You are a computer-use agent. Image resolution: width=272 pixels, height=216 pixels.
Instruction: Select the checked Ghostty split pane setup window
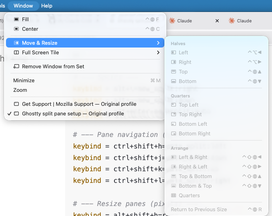tap(73, 113)
